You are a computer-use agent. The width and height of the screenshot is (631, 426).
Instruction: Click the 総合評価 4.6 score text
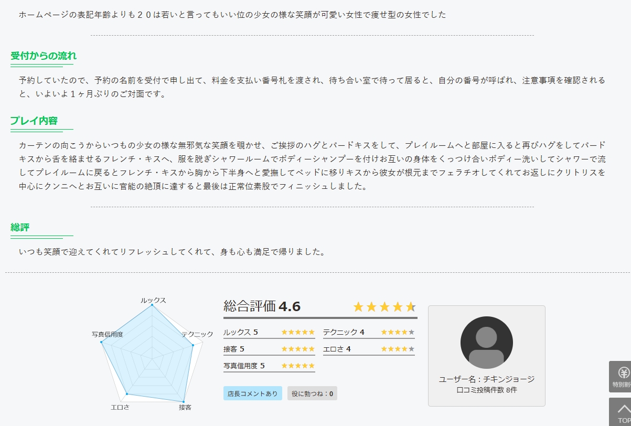click(262, 307)
